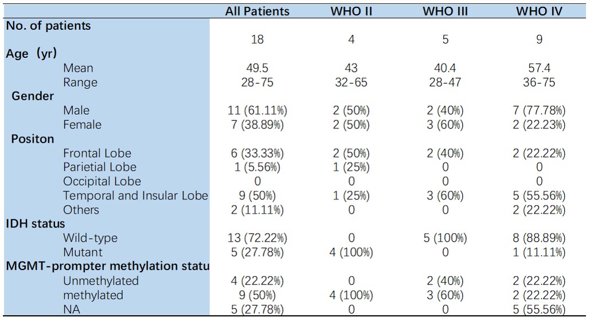
Task: Click the "No. of patients" row label
Action: (x=49, y=26)
